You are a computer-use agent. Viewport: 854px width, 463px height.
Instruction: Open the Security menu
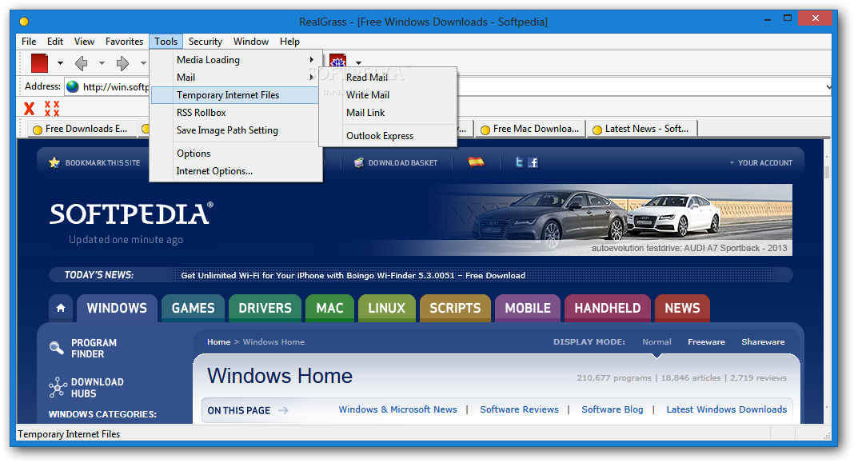click(x=206, y=42)
